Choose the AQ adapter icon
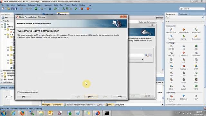The height and width of the screenshot is (116, 206). point(183,46)
